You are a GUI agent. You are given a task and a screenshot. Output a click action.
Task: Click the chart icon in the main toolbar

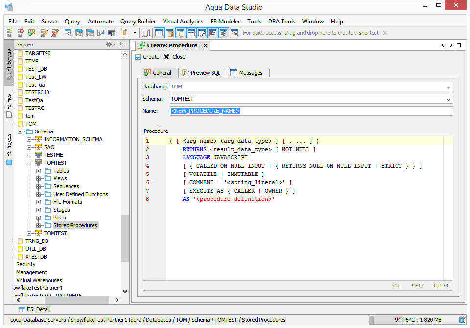(234, 33)
